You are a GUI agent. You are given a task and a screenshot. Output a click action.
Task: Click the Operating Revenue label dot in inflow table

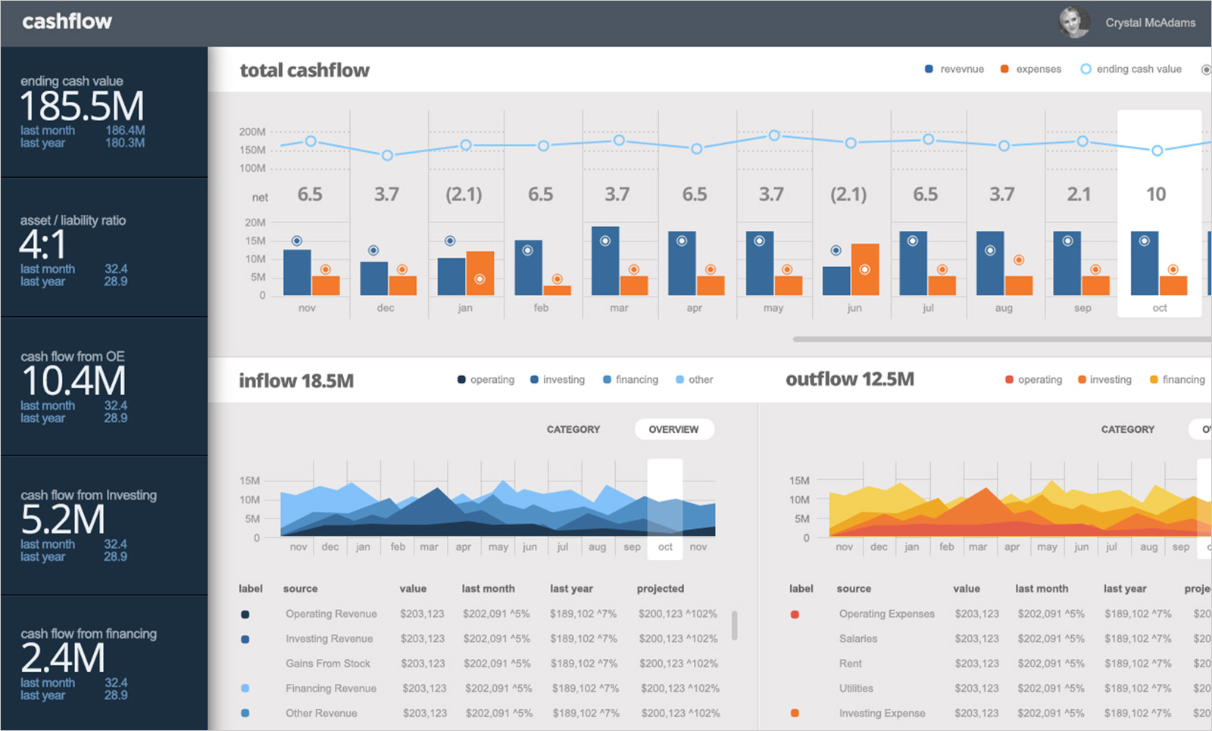(x=245, y=614)
